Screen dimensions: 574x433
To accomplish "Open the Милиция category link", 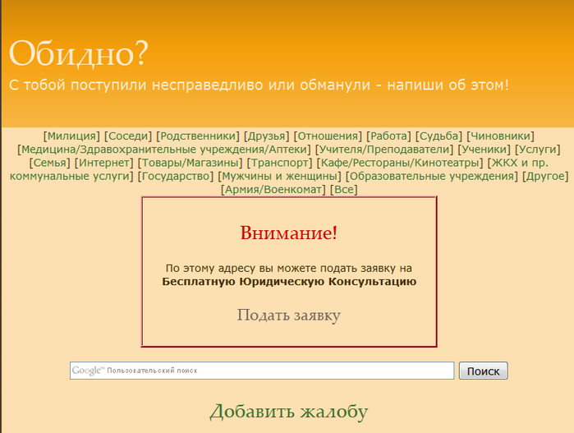I will [x=71, y=136].
